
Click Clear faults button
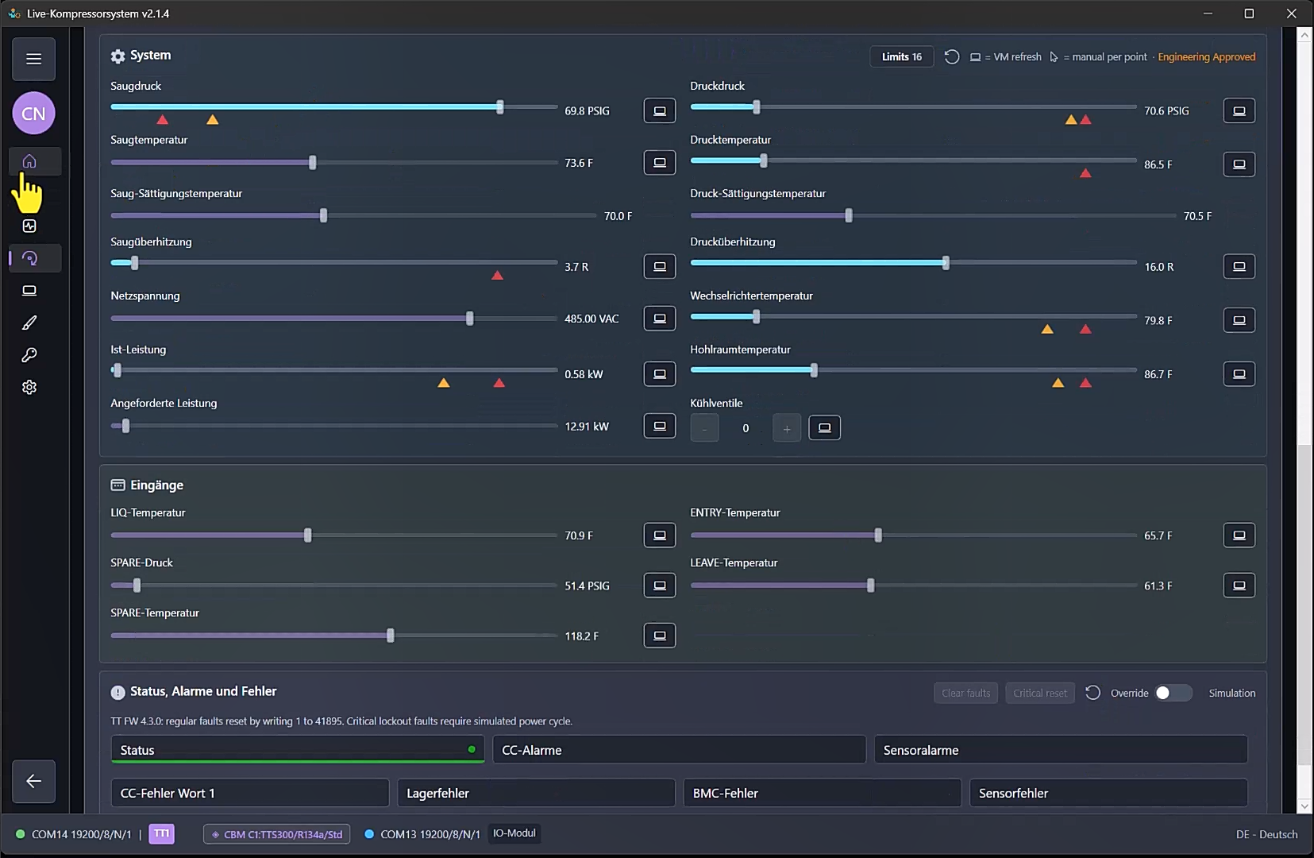pyautogui.click(x=966, y=693)
